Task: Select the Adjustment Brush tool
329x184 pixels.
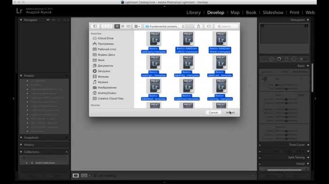Action: pyautogui.click(x=304, y=59)
